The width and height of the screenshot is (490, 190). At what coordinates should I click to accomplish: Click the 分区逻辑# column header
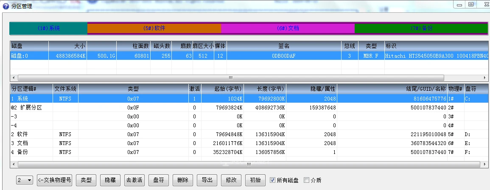tap(31, 89)
